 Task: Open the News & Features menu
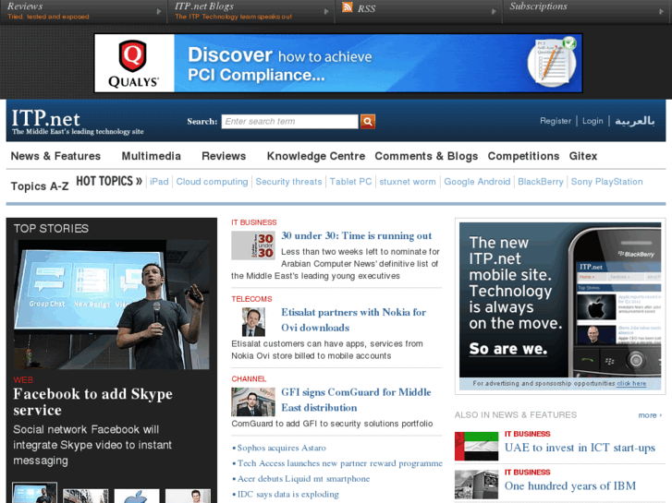[55, 156]
